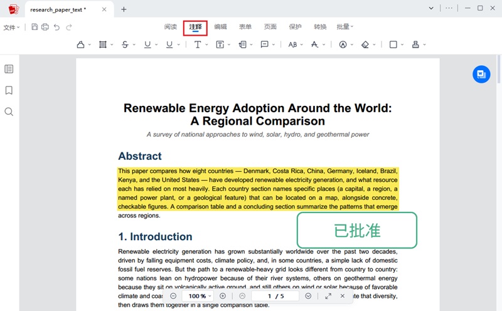The width and height of the screenshot is (502, 311).
Task: Open the 编辑 tab
Action: pos(220,27)
